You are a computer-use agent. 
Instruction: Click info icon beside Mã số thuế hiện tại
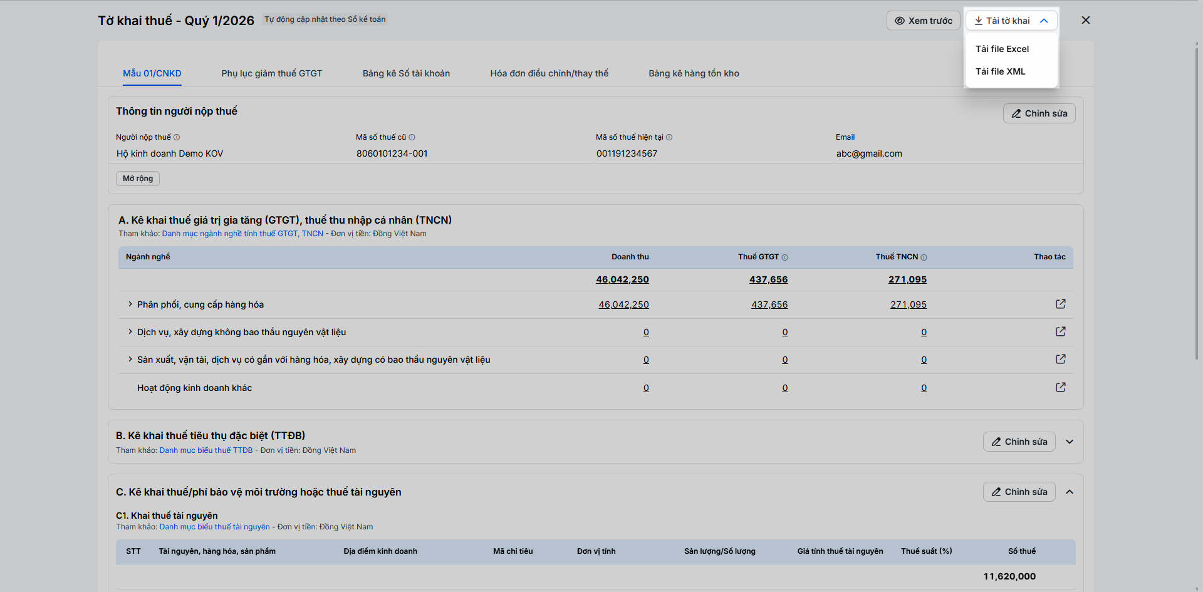pyautogui.click(x=669, y=137)
